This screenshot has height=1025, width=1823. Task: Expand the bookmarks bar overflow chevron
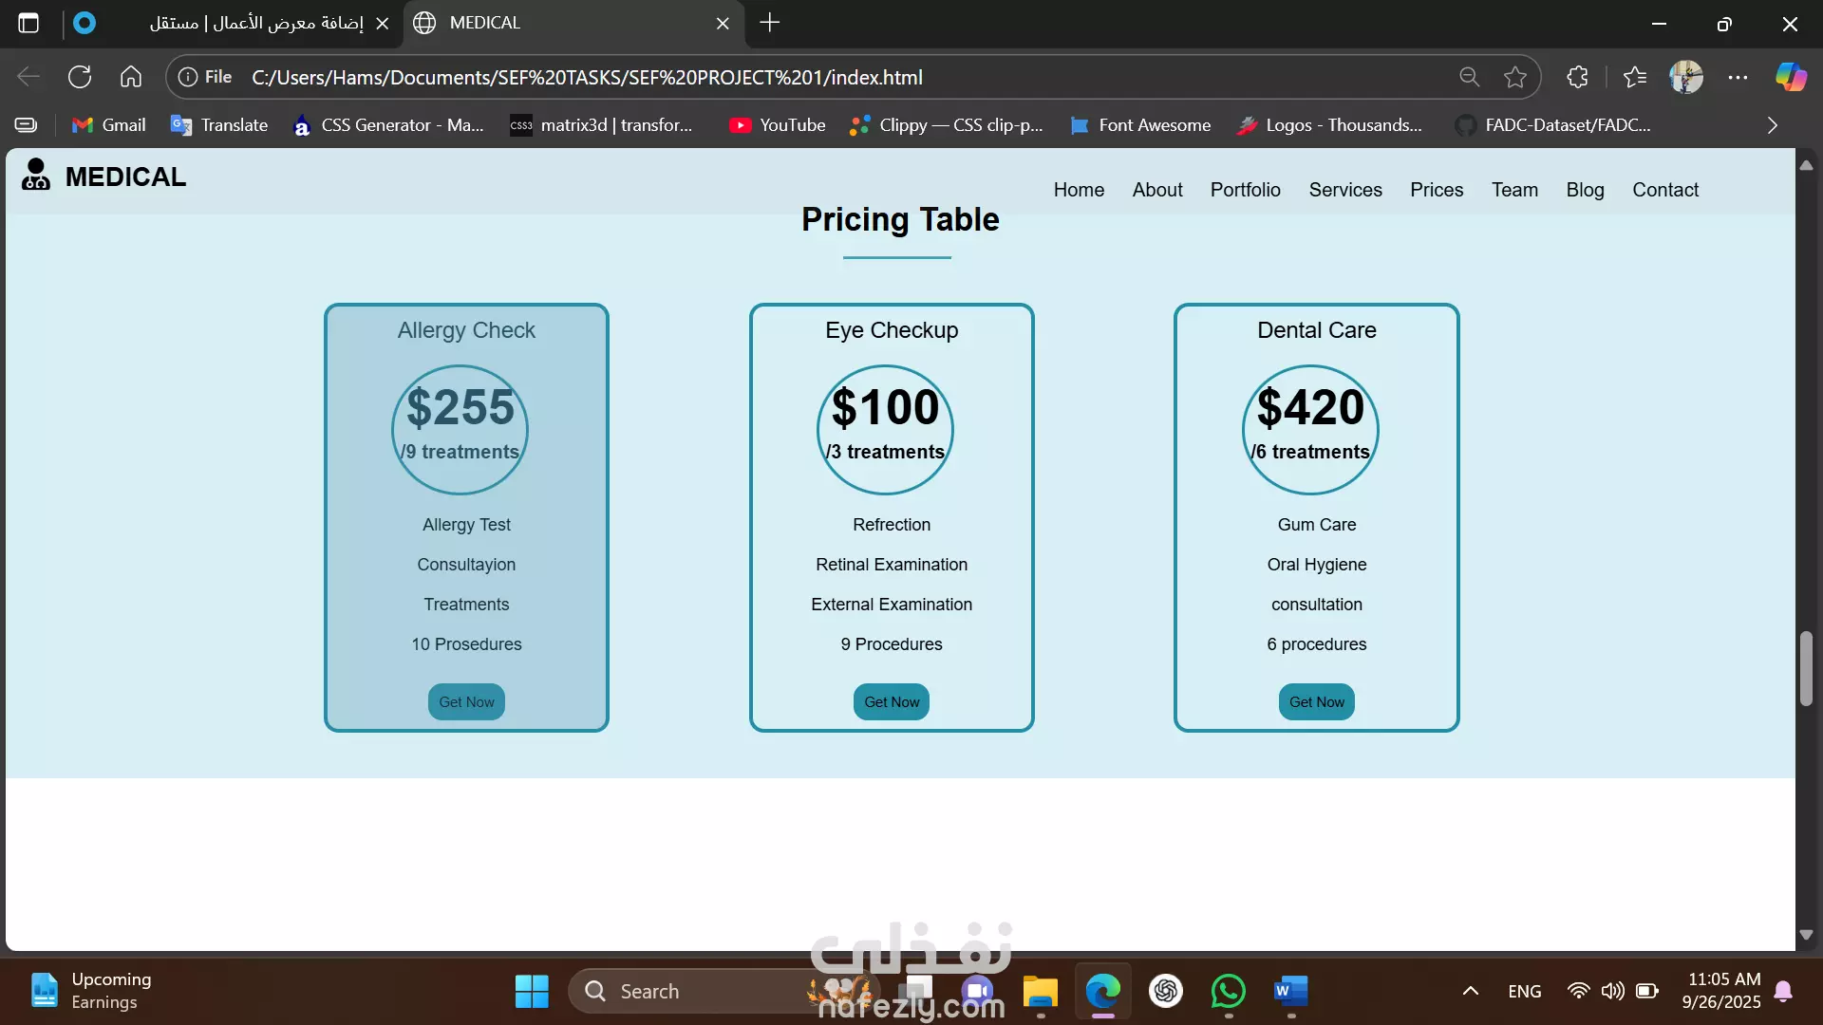coord(1772,125)
